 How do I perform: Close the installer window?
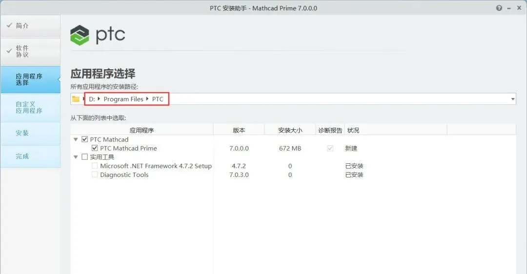[519, 8]
